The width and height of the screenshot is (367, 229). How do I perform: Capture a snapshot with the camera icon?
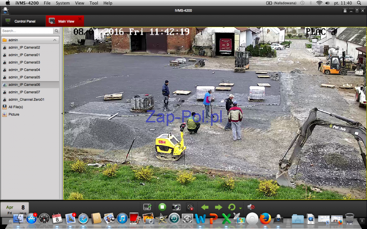176,207
